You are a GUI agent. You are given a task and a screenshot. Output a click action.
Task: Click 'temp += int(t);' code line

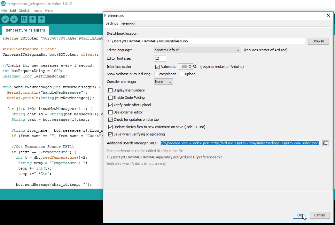pyautogui.click(x=35, y=169)
